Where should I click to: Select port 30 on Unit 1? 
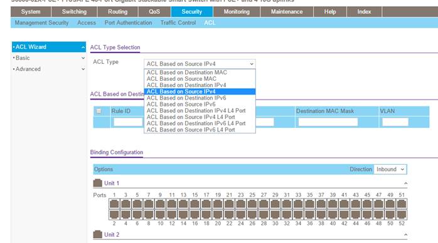(275, 215)
